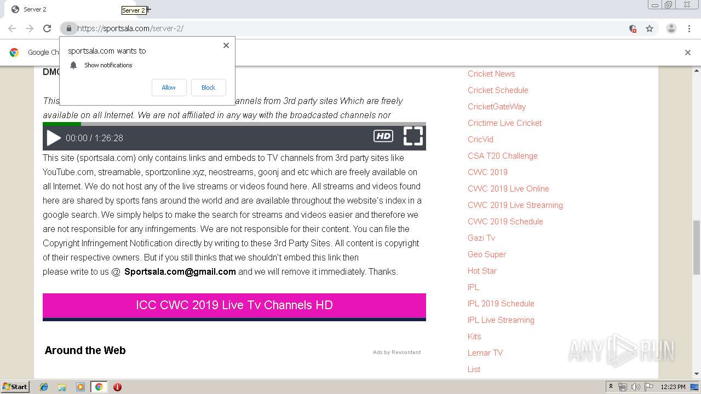Click the Sportsala.com@gmail.com email text
This screenshot has width=701, height=394.
click(x=180, y=271)
